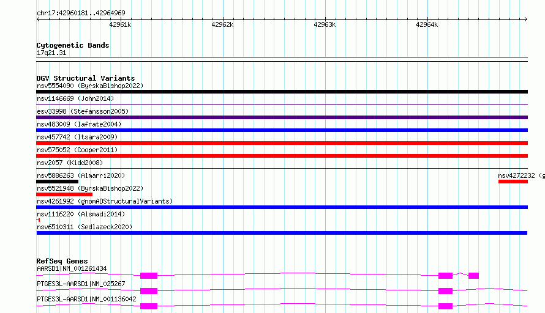Click the nsv5554090 (ByrskaBishop2022) label

coord(90,86)
